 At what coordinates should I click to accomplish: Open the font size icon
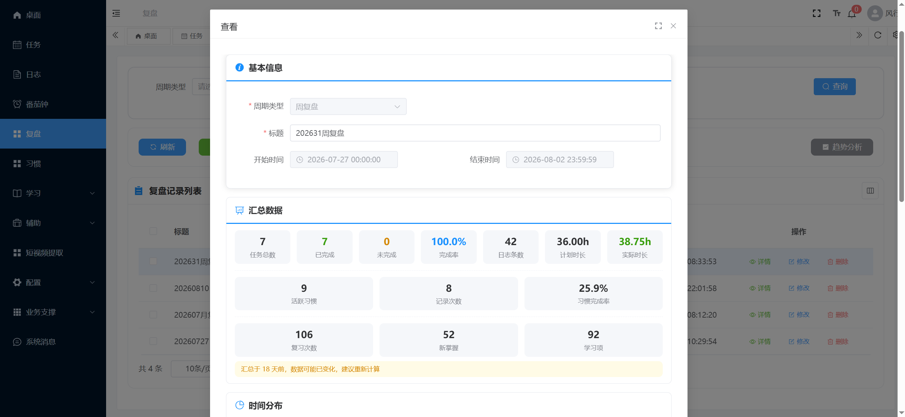coord(836,13)
